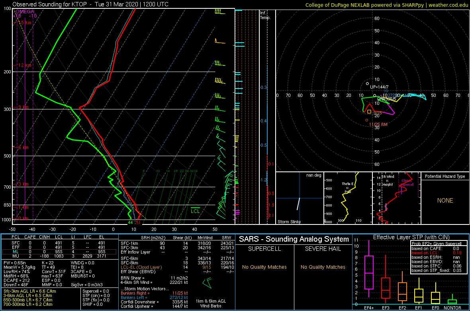
Task: Click 'No Quality Matches' under SUPERCELL
Action: (264, 267)
